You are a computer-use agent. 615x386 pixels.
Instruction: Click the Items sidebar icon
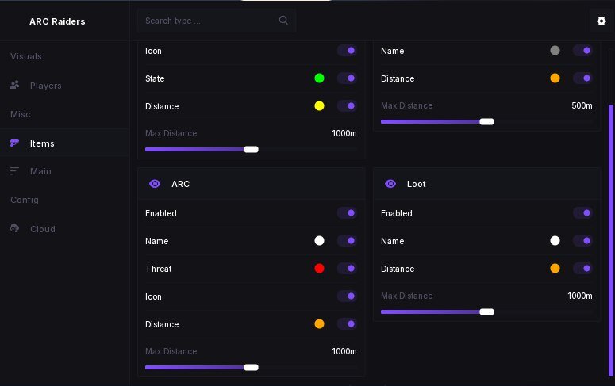[14, 143]
